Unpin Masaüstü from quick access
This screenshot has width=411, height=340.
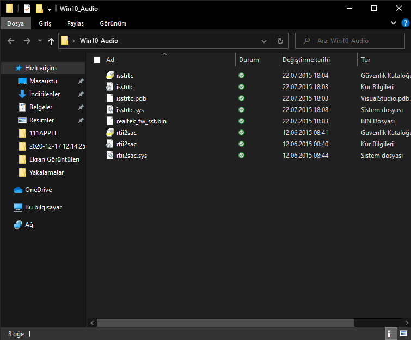tap(81, 81)
